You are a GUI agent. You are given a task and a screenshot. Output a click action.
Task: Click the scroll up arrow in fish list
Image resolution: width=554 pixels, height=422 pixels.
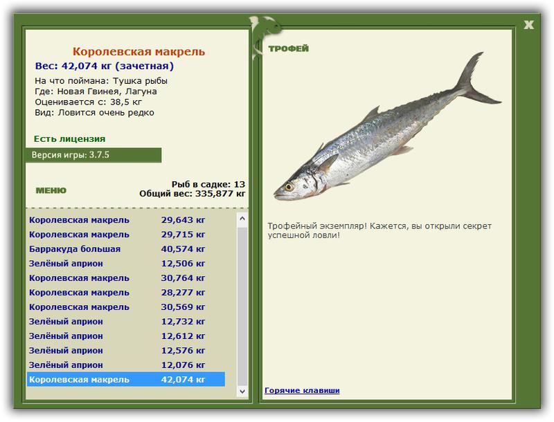pyautogui.click(x=242, y=219)
